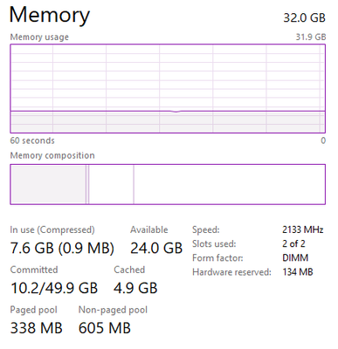The height and width of the screenshot is (349, 338).
Task: Select the Free segment of memory composition
Action: (230, 184)
